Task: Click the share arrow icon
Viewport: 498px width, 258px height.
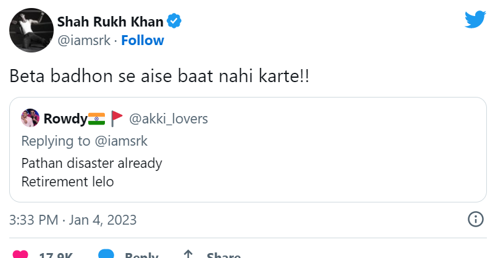Action: (x=188, y=254)
